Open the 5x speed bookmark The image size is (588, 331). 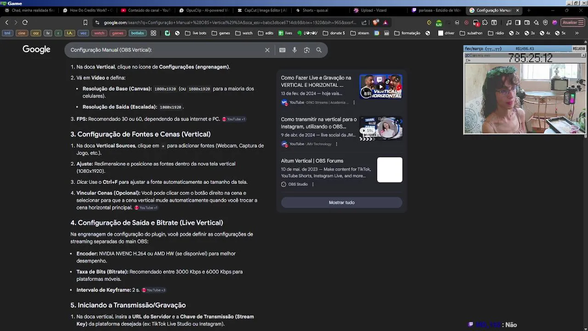[560, 33]
